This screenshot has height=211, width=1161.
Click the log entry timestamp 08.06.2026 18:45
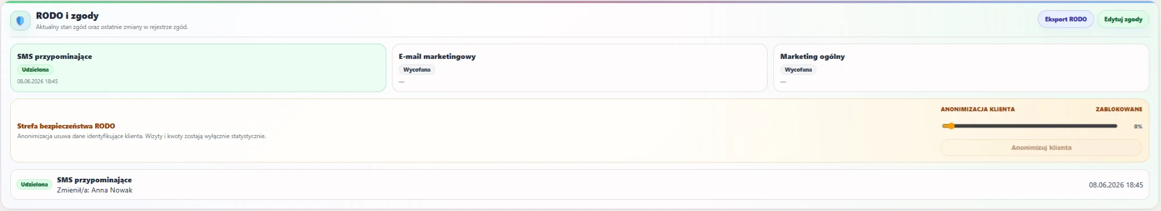tap(1116, 185)
